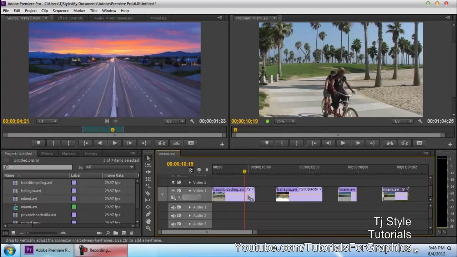
Task: Mute Audio 2 track speaker toggle
Action: pos(173,216)
